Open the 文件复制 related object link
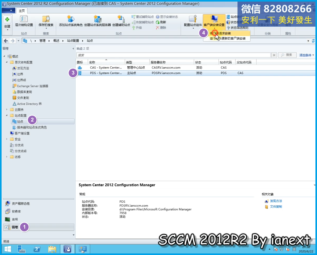Screen dimensions: 317x255 point(276,207)
